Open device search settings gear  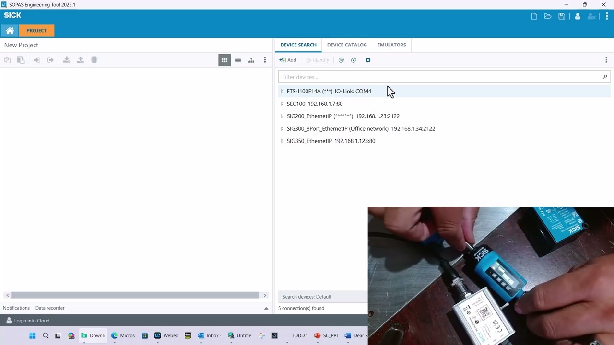(368, 60)
